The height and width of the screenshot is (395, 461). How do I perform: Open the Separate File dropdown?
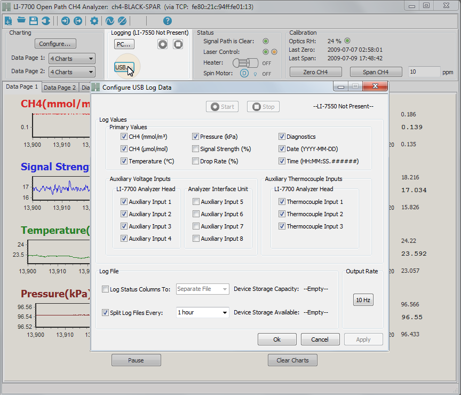click(x=203, y=289)
